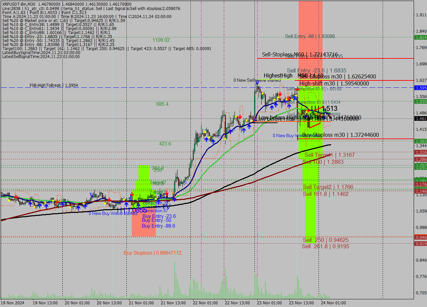Image resolution: width=427 pixels, height=307 pixels.
Task: Select 'Sell %20 @ Market price' line
Action: [64, 20]
